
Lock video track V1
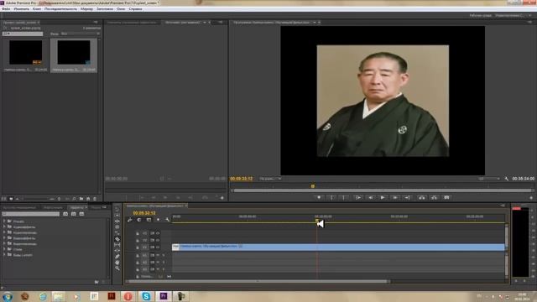coord(138,247)
